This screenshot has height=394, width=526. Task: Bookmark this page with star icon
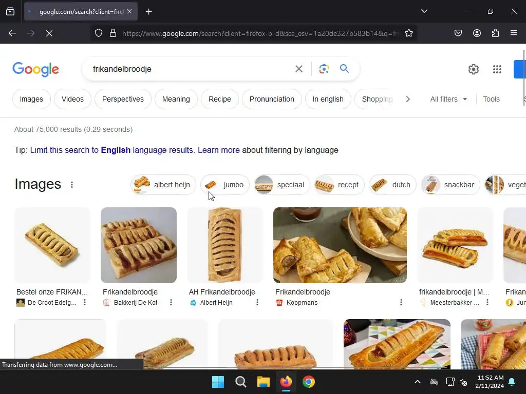pyautogui.click(x=408, y=33)
